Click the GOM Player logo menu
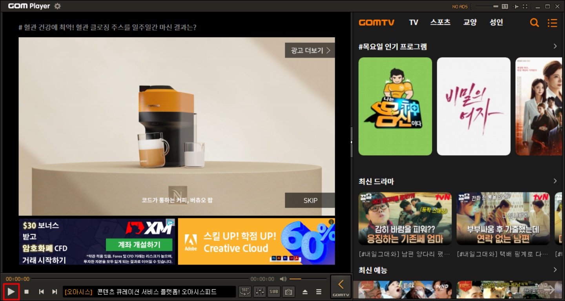565x301 pixels. click(29, 6)
